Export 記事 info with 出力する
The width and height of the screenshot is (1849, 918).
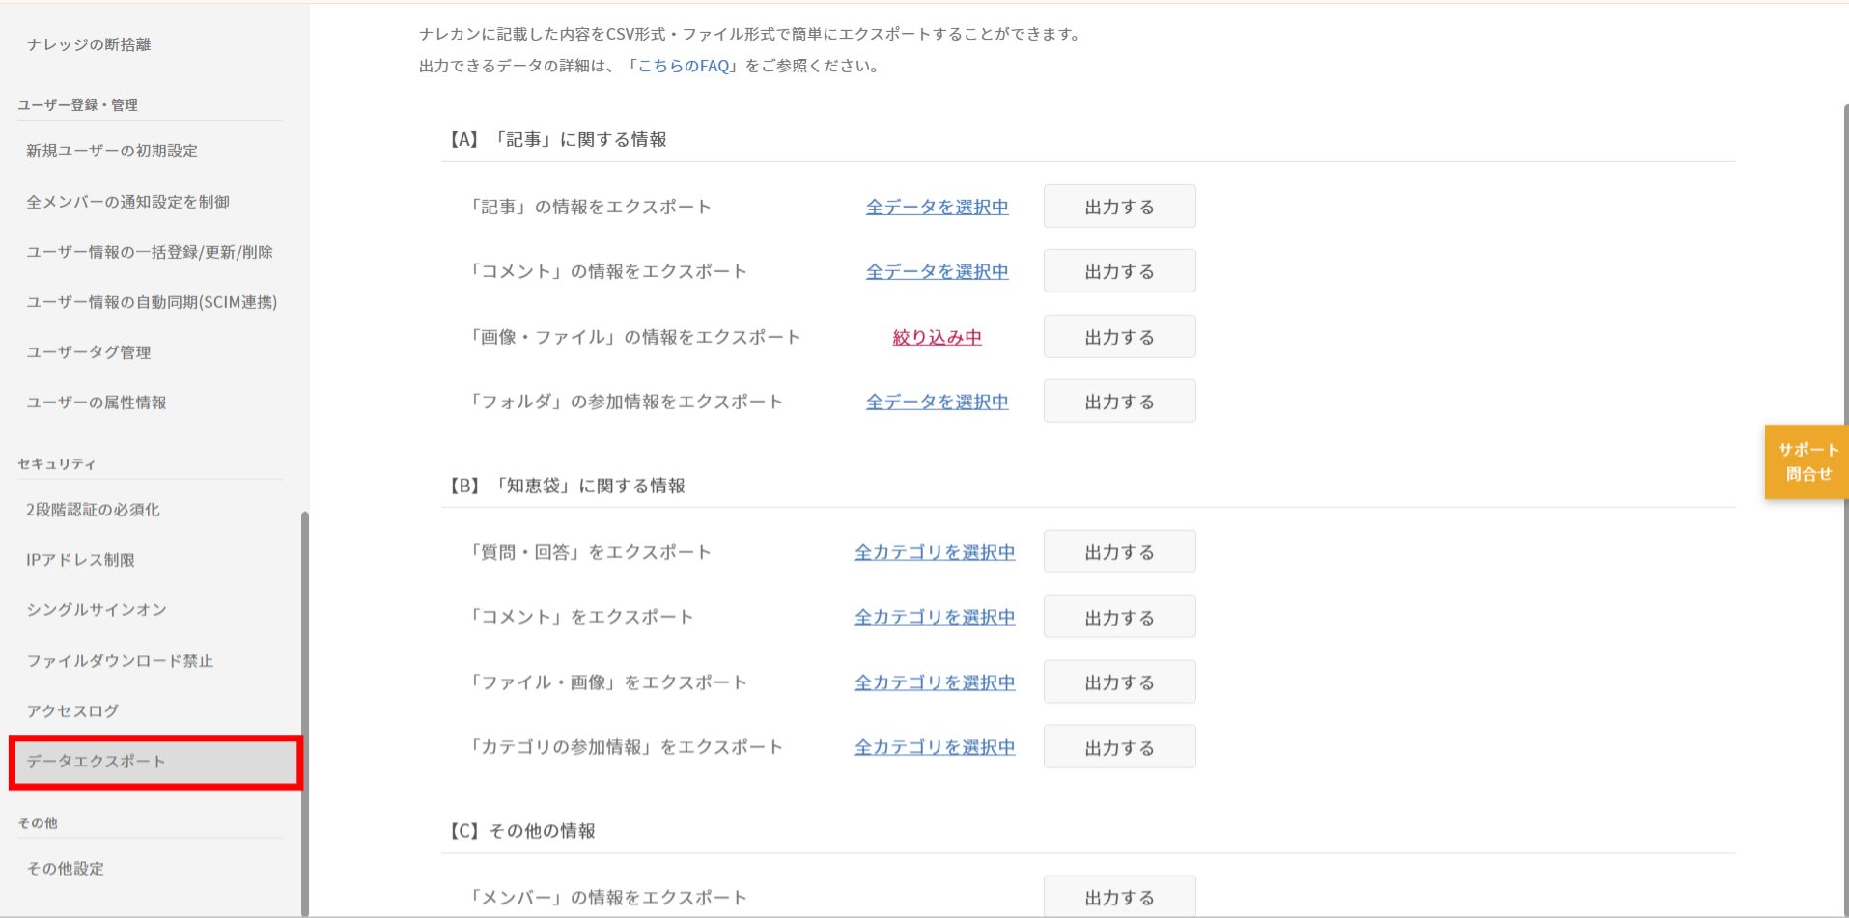tap(1119, 207)
